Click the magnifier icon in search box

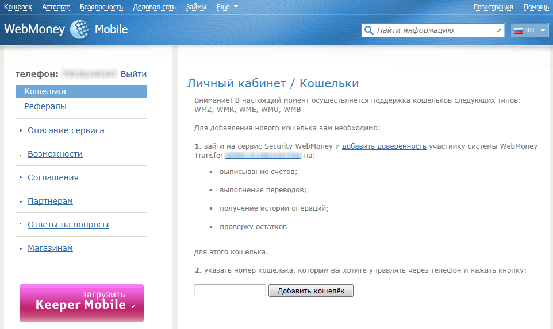368,30
